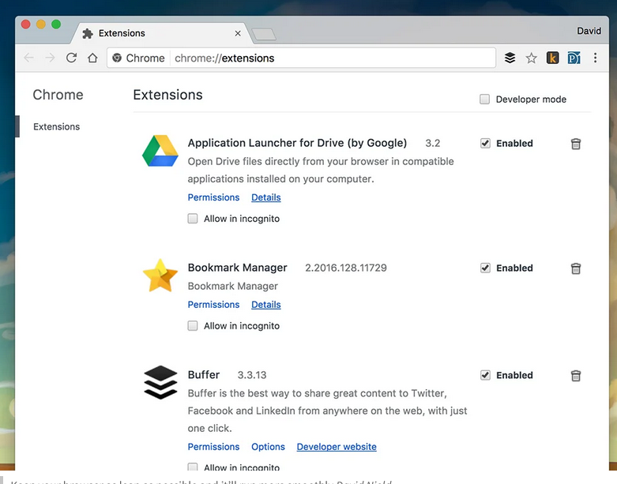Open Buffer Options link
Viewport: 617px width, 484px height.
pos(268,447)
